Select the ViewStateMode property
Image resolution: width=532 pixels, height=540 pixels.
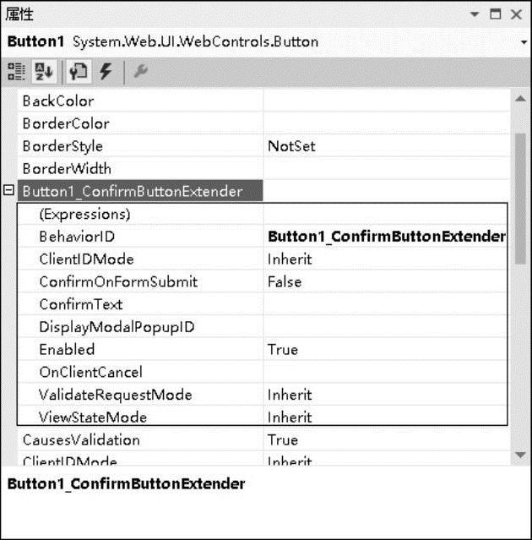(140, 416)
